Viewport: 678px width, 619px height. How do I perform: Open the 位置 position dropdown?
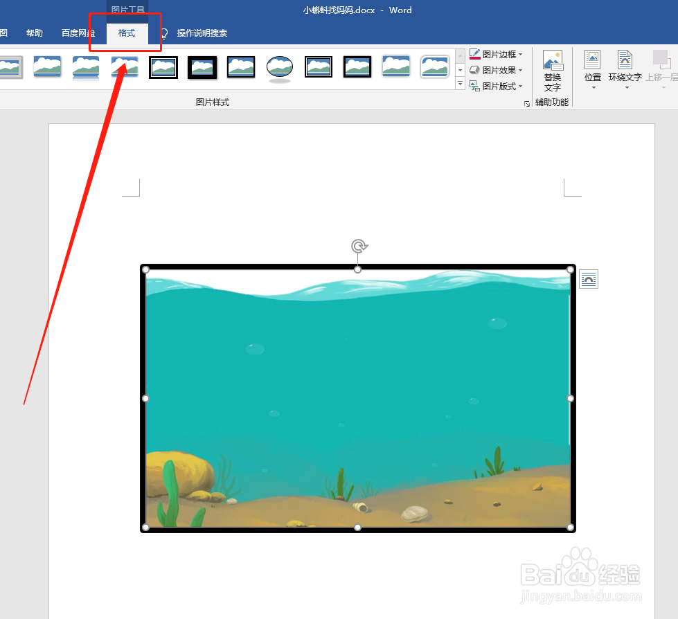593,69
